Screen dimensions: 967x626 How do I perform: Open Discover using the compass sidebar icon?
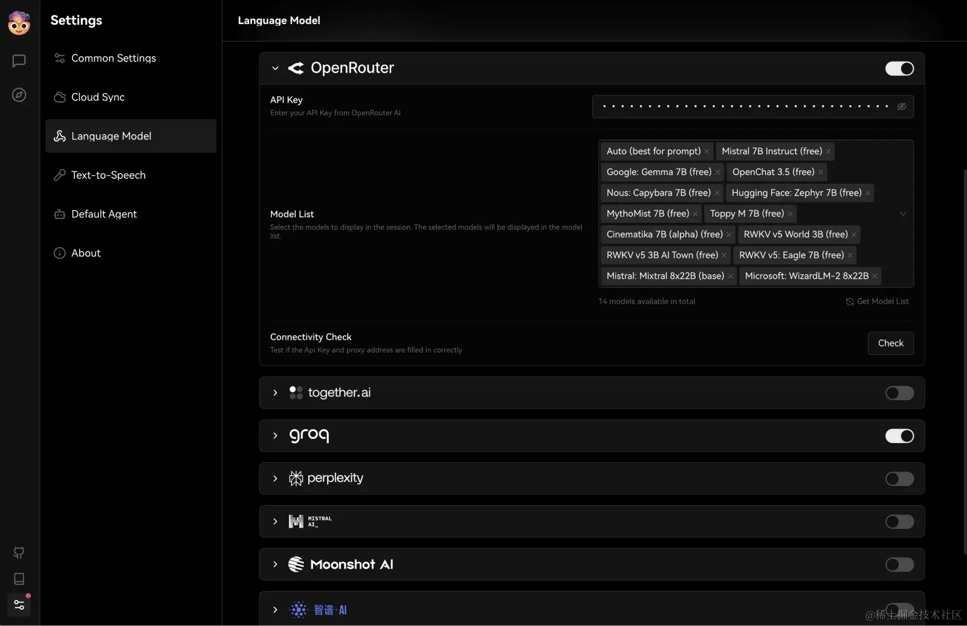(19, 95)
